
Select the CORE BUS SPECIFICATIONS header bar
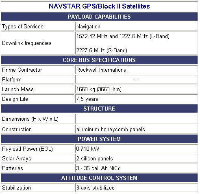[x=99, y=60]
